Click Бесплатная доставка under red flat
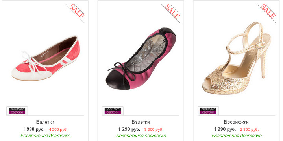 [45, 136]
